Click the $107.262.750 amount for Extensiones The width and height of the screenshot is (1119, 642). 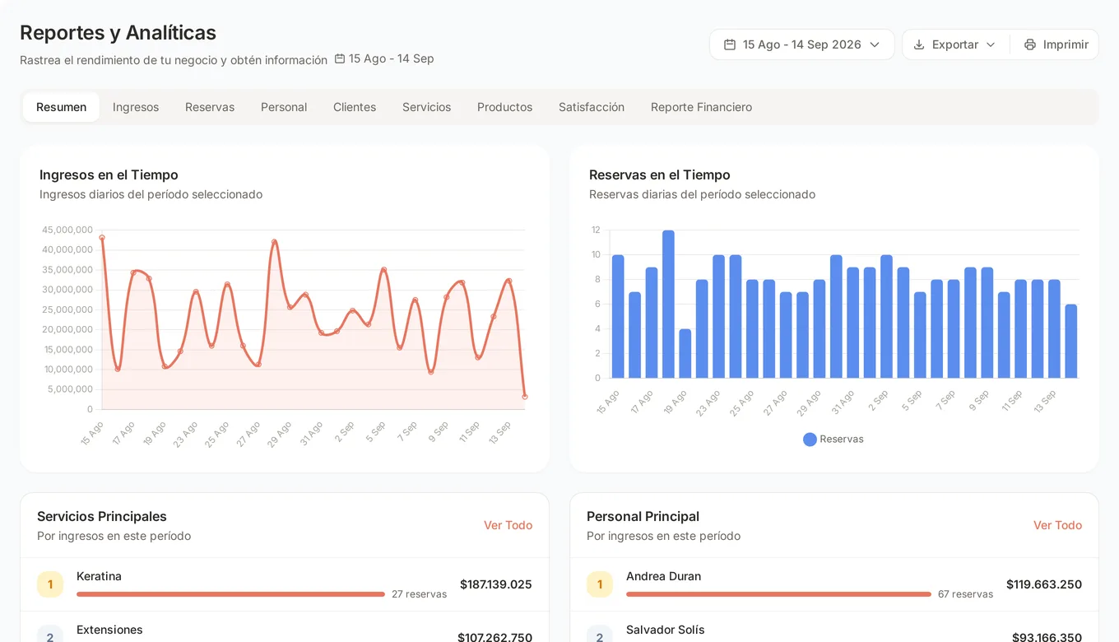[x=494, y=637]
